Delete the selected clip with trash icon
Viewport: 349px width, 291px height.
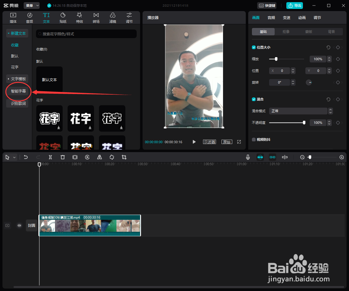[63, 157]
